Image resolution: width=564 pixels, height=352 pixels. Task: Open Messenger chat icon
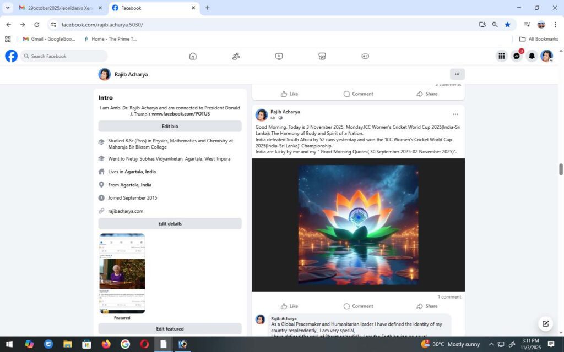pyautogui.click(x=517, y=56)
